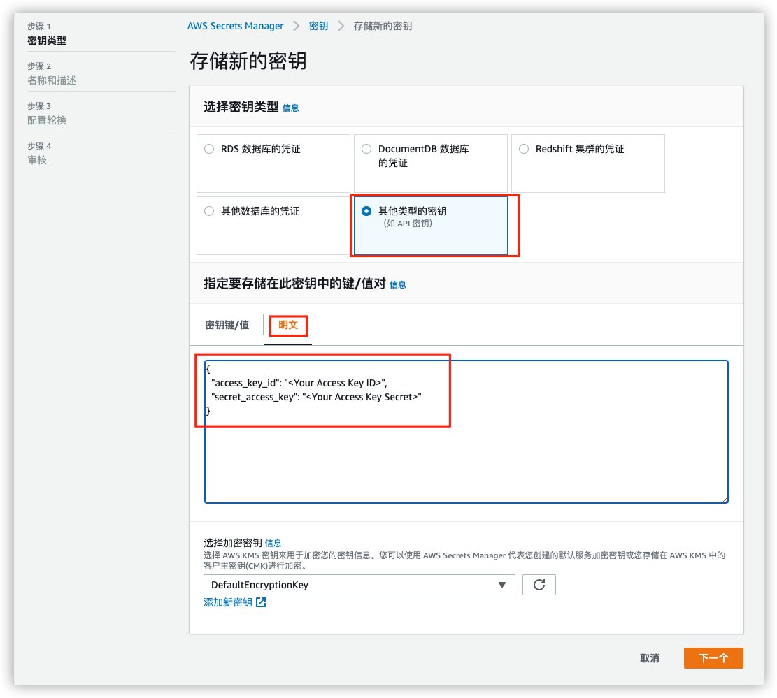Click the orange 下一个 button

coord(713,657)
